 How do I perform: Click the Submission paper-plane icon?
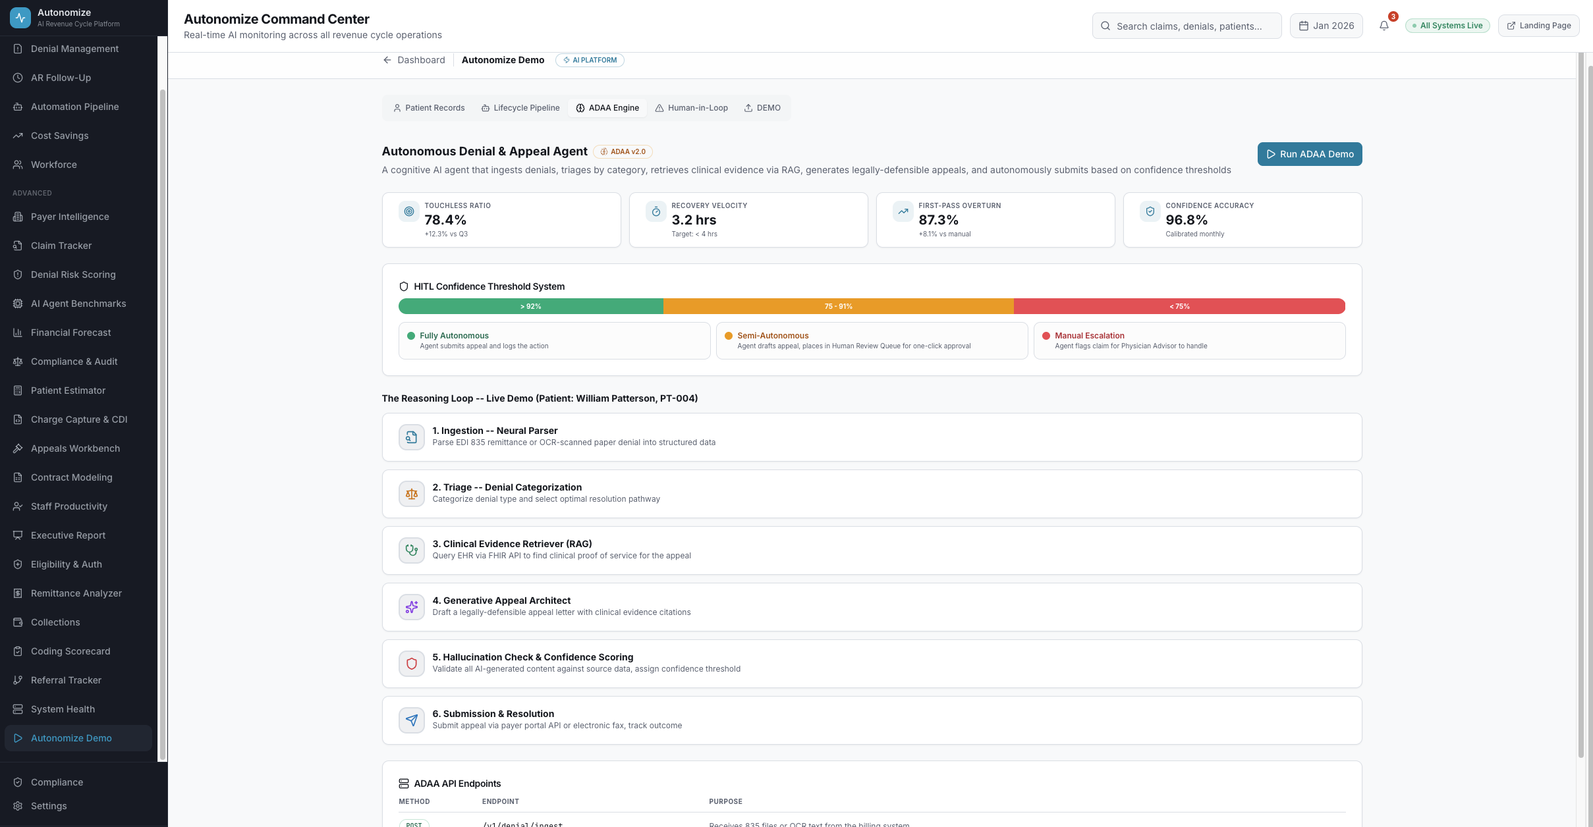click(x=411, y=720)
